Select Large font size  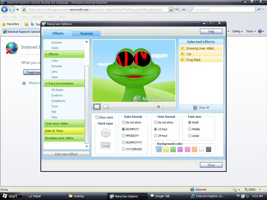pyautogui.click(x=190, y=135)
